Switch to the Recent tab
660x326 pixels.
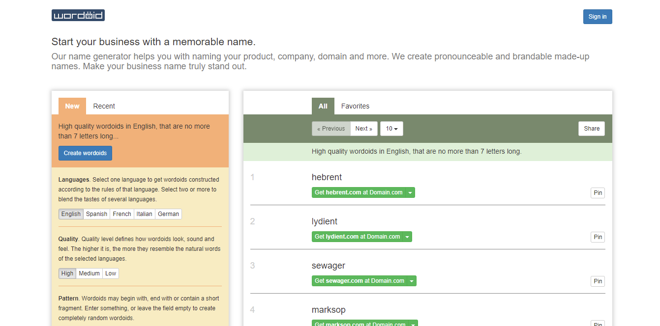coord(104,106)
